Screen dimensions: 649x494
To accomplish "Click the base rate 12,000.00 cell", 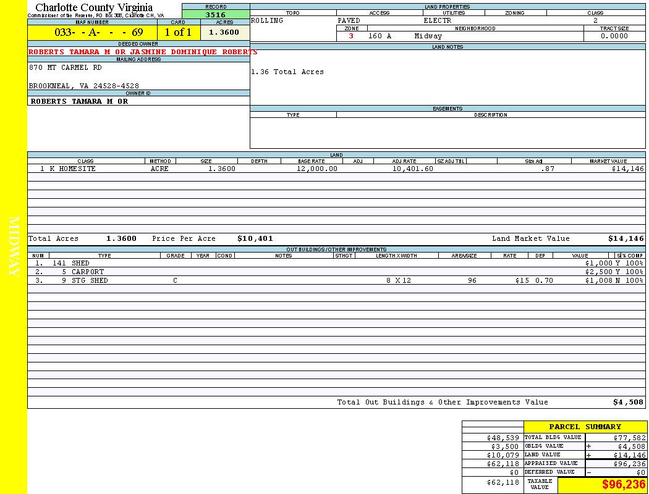I will pyautogui.click(x=317, y=169).
